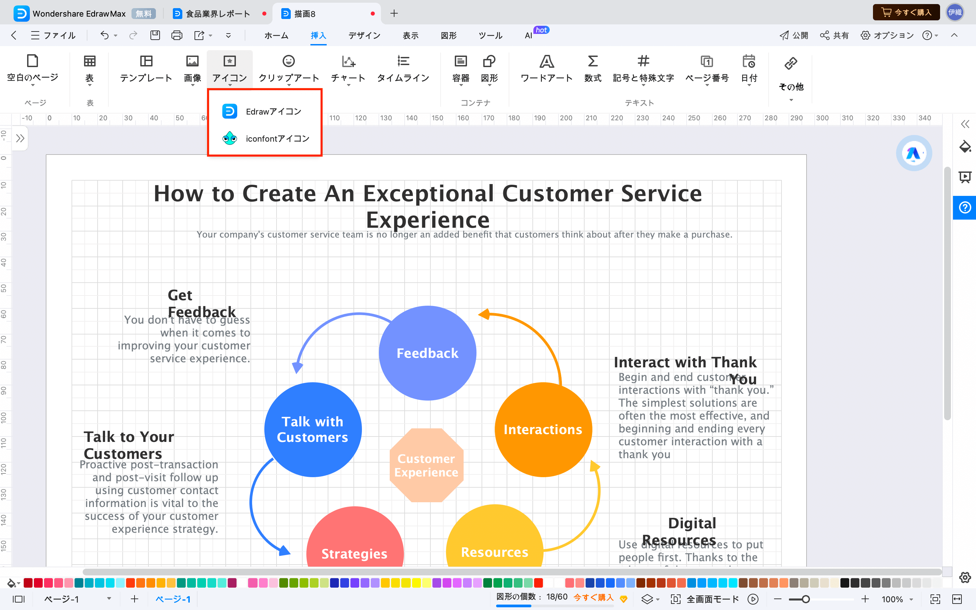This screenshot has width=976, height=610.
Task: Select Edrawアイコン from dropdown
Action: pos(265,111)
